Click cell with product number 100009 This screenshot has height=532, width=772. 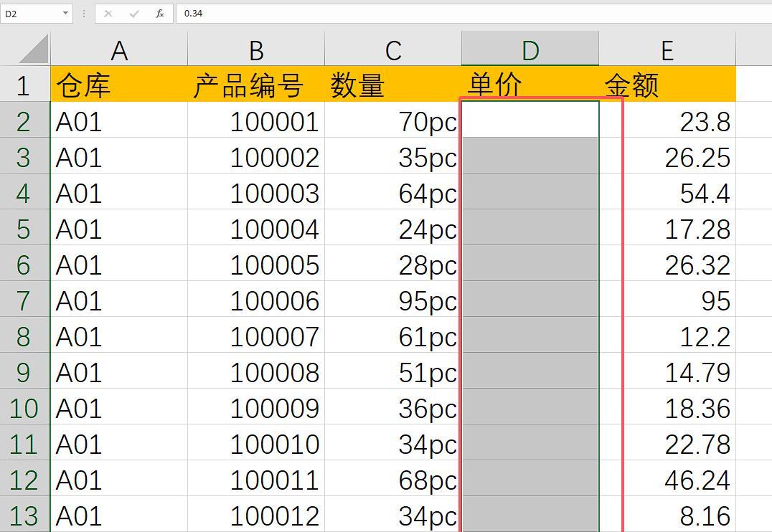click(x=256, y=407)
